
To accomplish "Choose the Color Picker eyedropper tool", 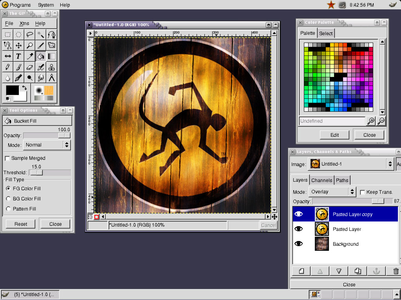I will click(29, 56).
